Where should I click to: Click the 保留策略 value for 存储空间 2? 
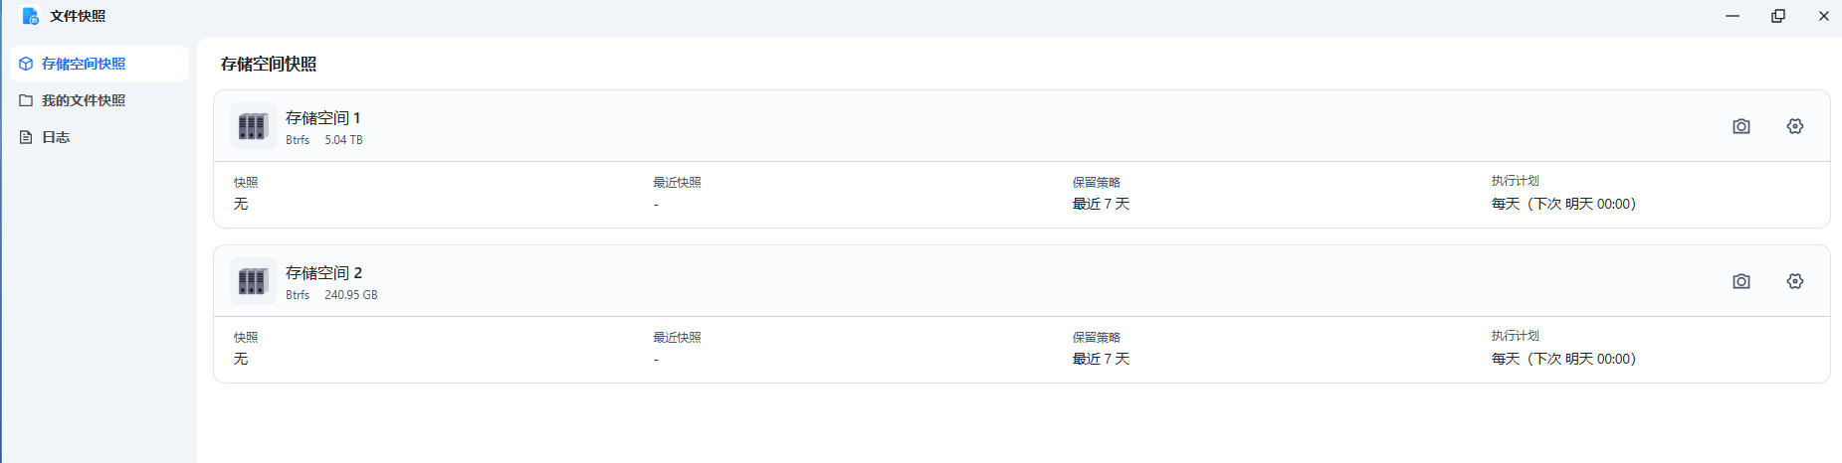pos(1101,359)
